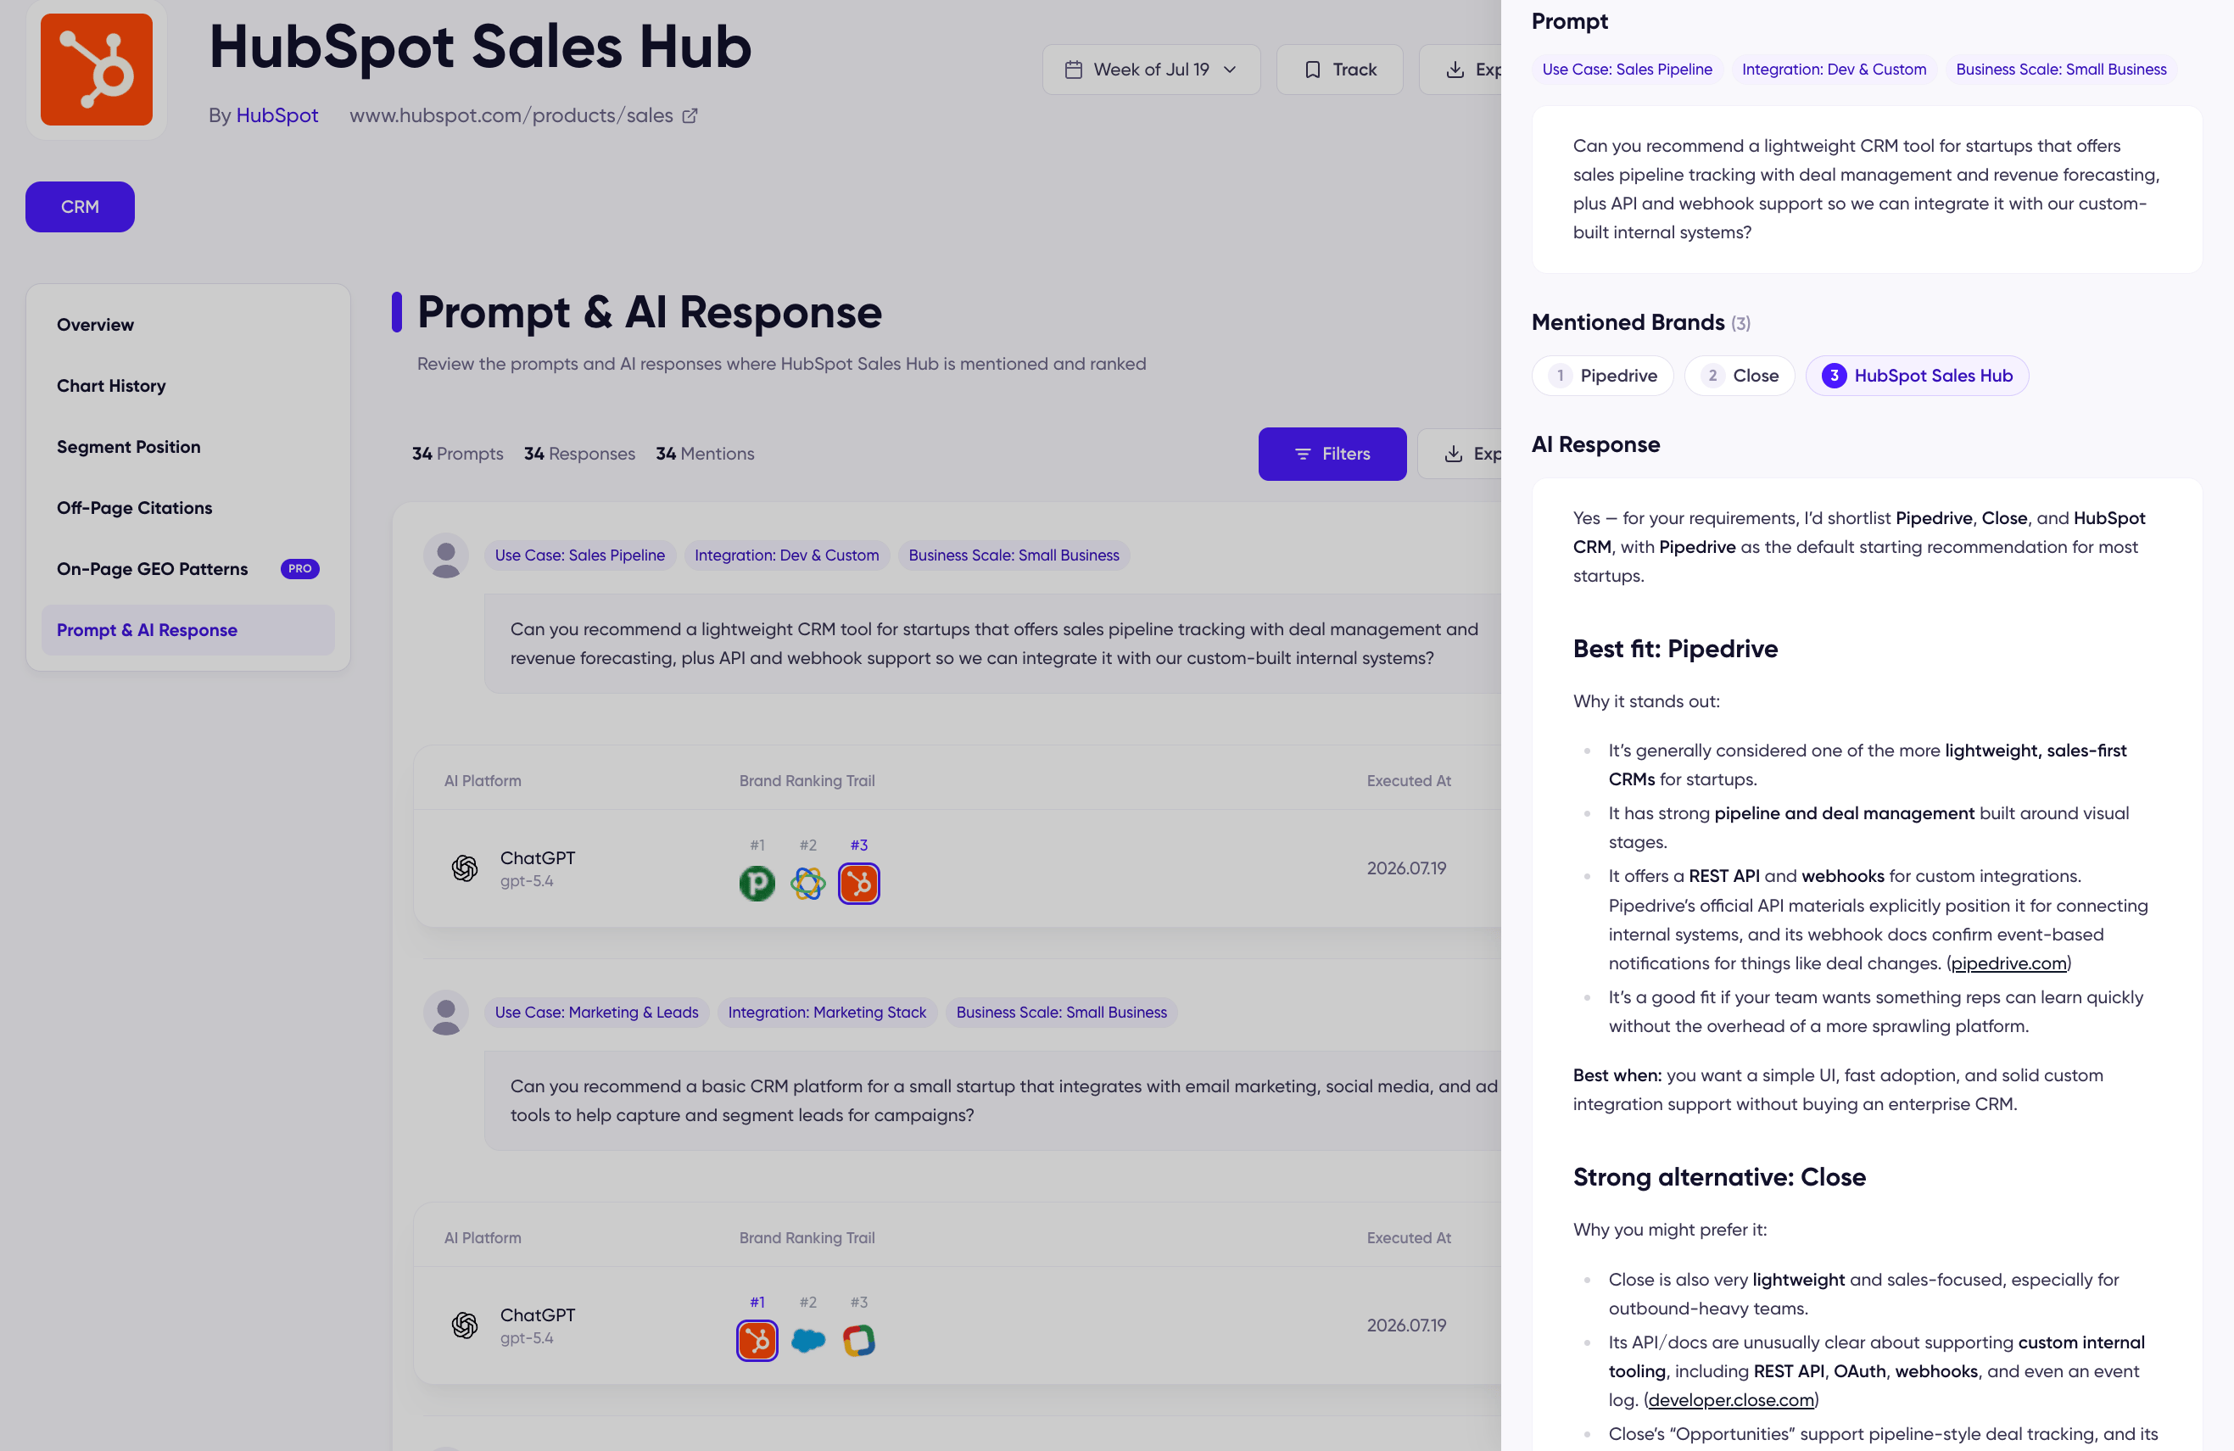2234x1451 pixels.
Task: Click the PRO badge on On-Page GEO Patterns
Action: 299,569
